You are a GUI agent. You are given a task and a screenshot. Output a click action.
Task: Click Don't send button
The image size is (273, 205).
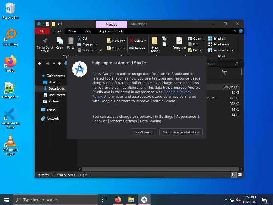[143, 132]
